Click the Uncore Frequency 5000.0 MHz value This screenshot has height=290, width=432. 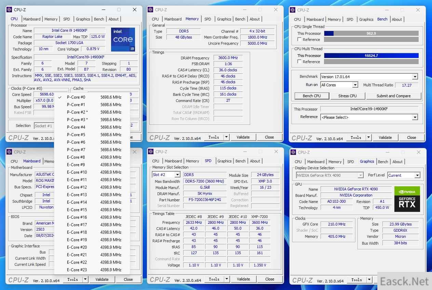pos(257,43)
